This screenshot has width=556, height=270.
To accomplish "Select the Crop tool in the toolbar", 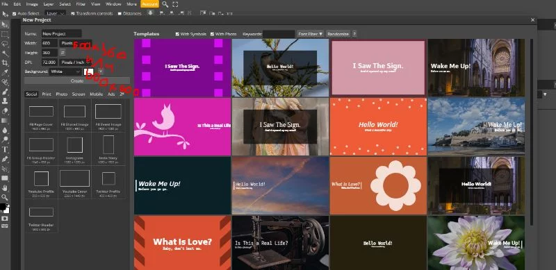I will (x=5, y=62).
